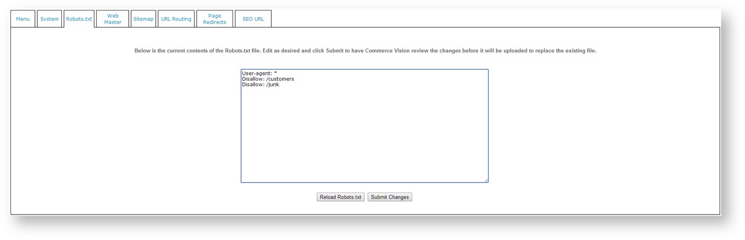The image size is (745, 240).
Task: Click the Reload Robots.txt button
Action: 341,197
